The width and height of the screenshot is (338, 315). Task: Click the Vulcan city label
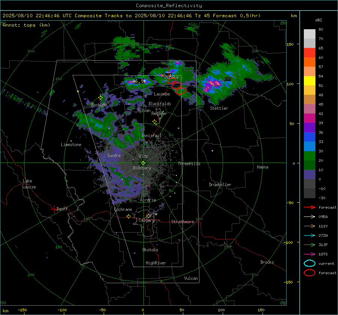(191, 278)
